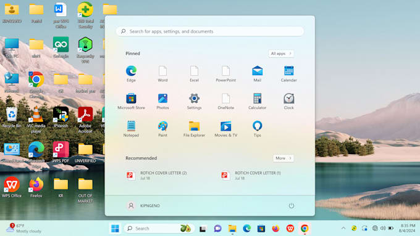420x236 pixels.
Task: Open the Photos app
Action: pyautogui.click(x=162, y=101)
